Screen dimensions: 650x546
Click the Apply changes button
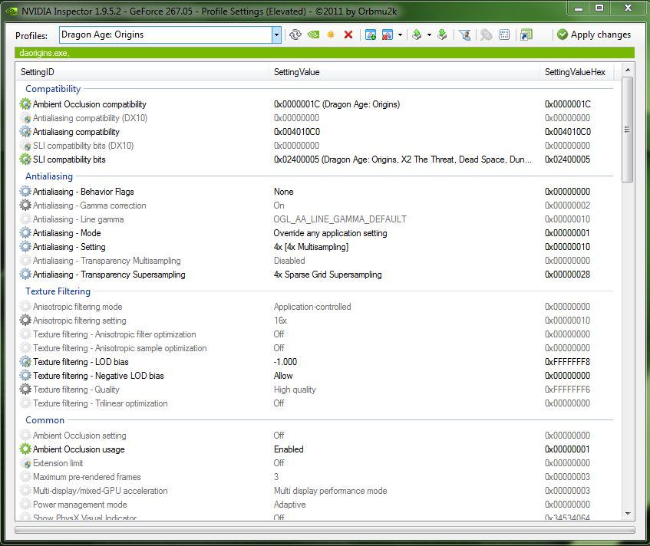(594, 35)
